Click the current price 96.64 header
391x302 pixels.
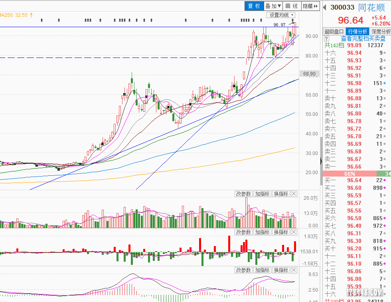[351, 20]
